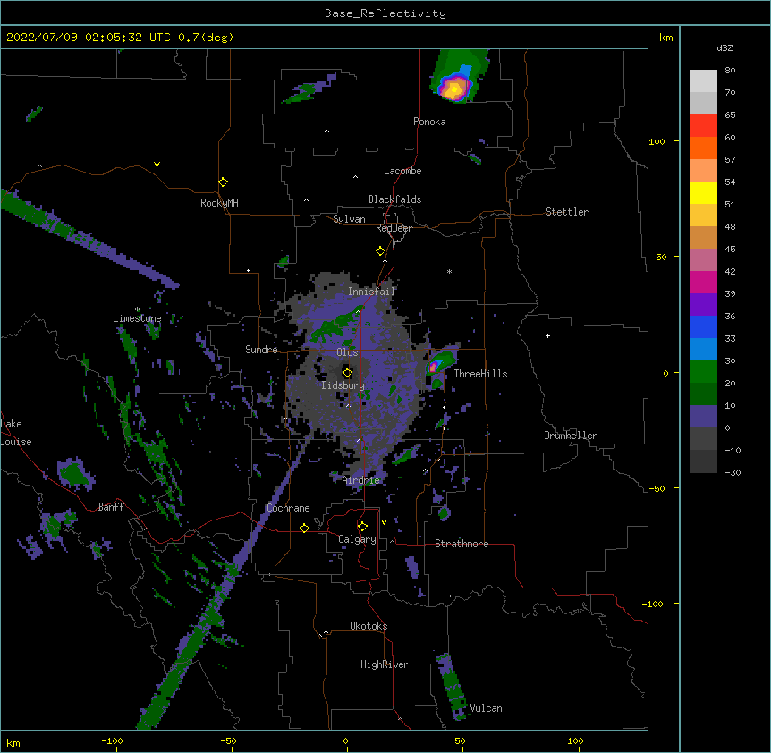771x753 pixels.
Task: Click the Cochrane city label
Action: (288, 508)
